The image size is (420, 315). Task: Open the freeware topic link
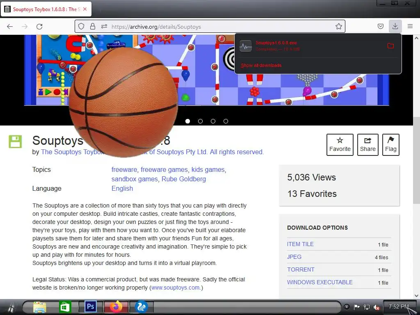click(x=124, y=169)
